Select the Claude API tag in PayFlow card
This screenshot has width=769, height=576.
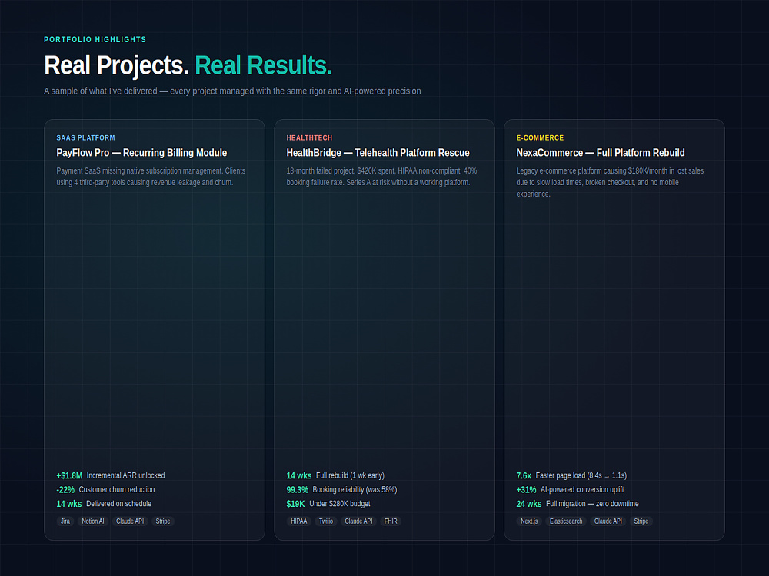pos(130,521)
